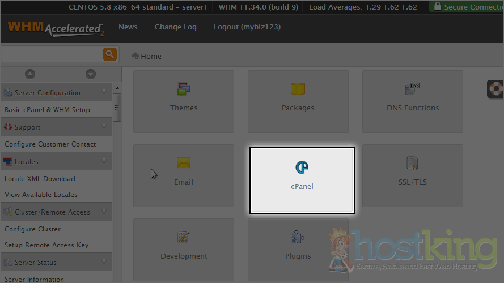Collapse all sidebar sections with up arrow
Screen dimensions: 504x283
[30, 74]
